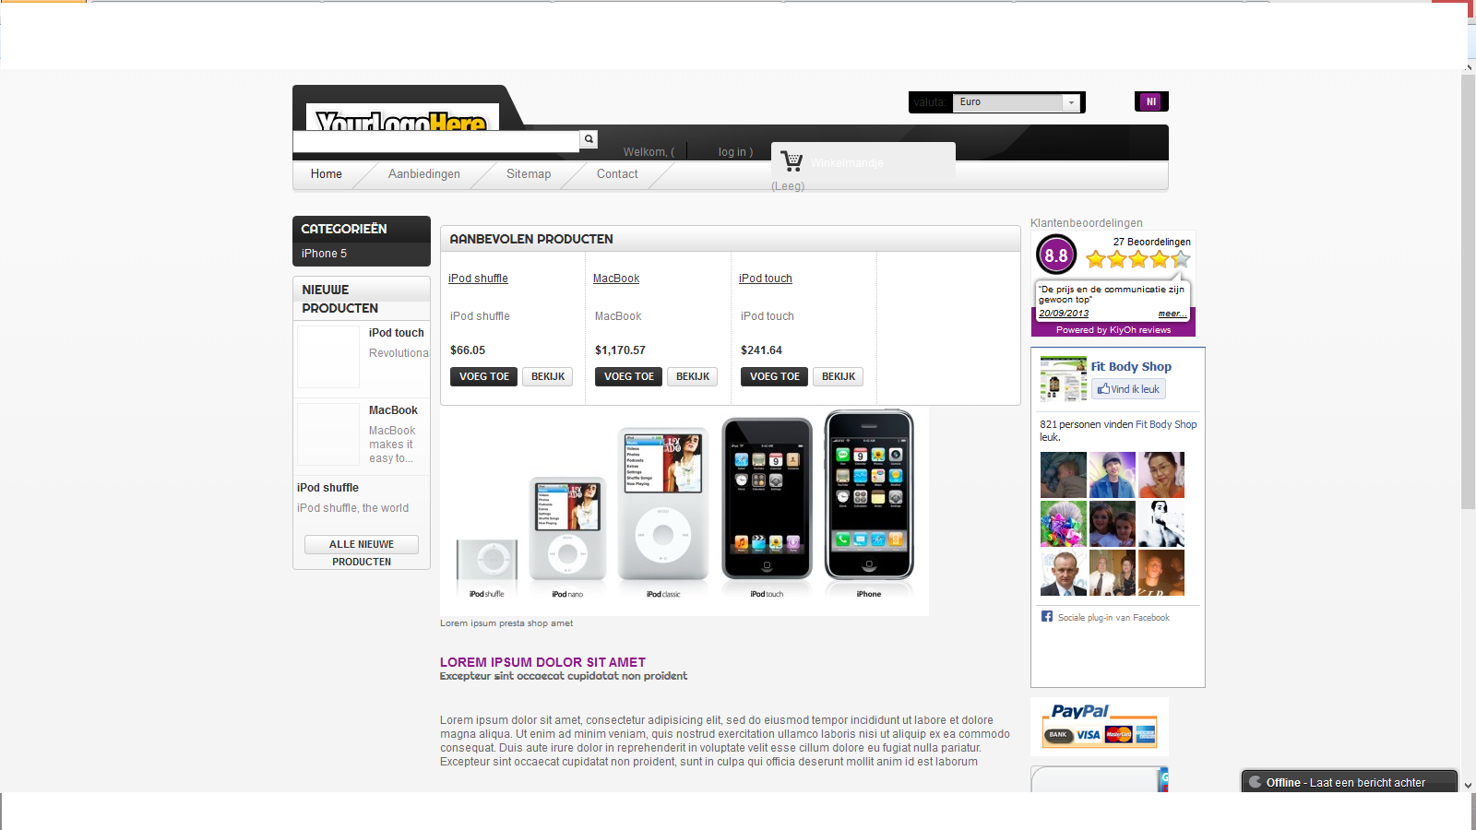Open the Winkelmandje cart link
The width and height of the screenshot is (1476, 830).
(848, 163)
